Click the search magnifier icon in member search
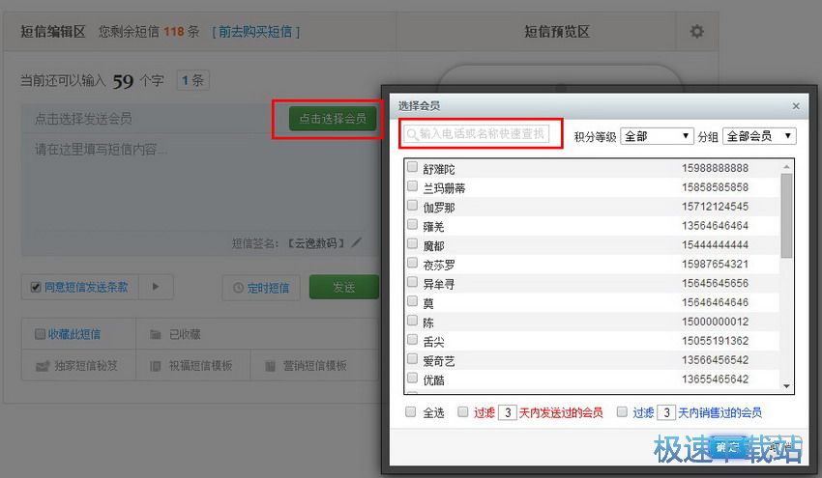 (412, 134)
